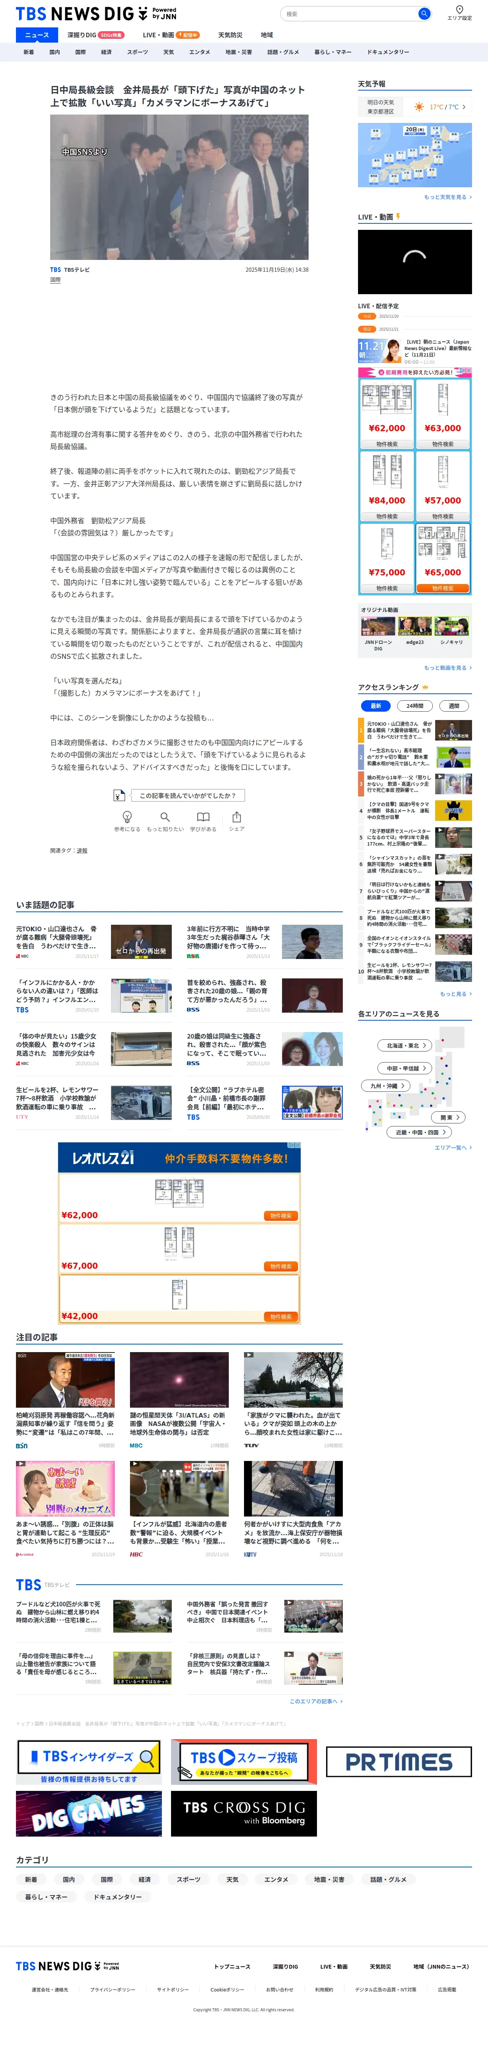This screenshot has width=488, height=2063.
Task: Open プライバシーポリシー footer link
Action: tap(113, 1989)
